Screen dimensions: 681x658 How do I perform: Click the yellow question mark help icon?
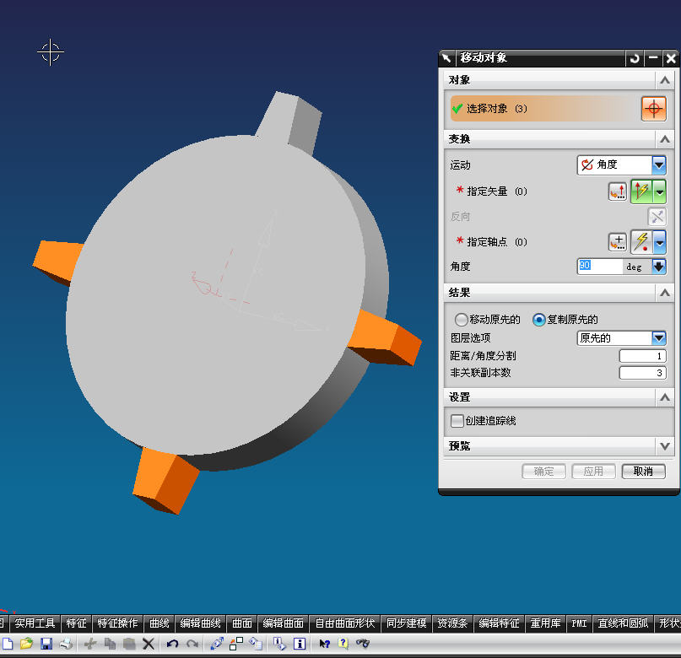[343, 644]
